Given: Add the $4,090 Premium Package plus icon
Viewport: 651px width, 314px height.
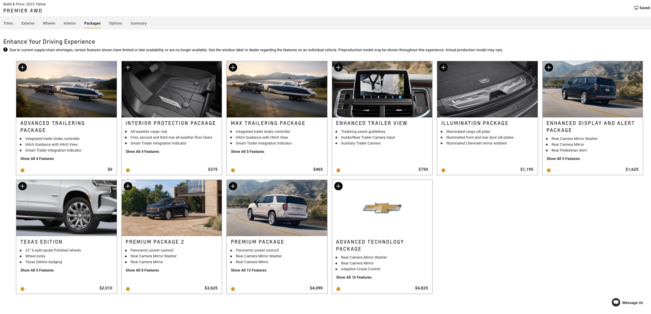Looking at the screenshot, I should (x=233, y=186).
